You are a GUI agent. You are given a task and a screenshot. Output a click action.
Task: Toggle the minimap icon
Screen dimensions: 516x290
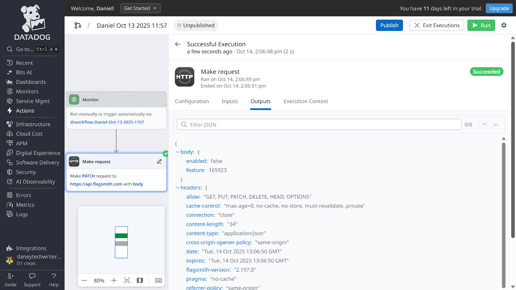tap(140, 280)
